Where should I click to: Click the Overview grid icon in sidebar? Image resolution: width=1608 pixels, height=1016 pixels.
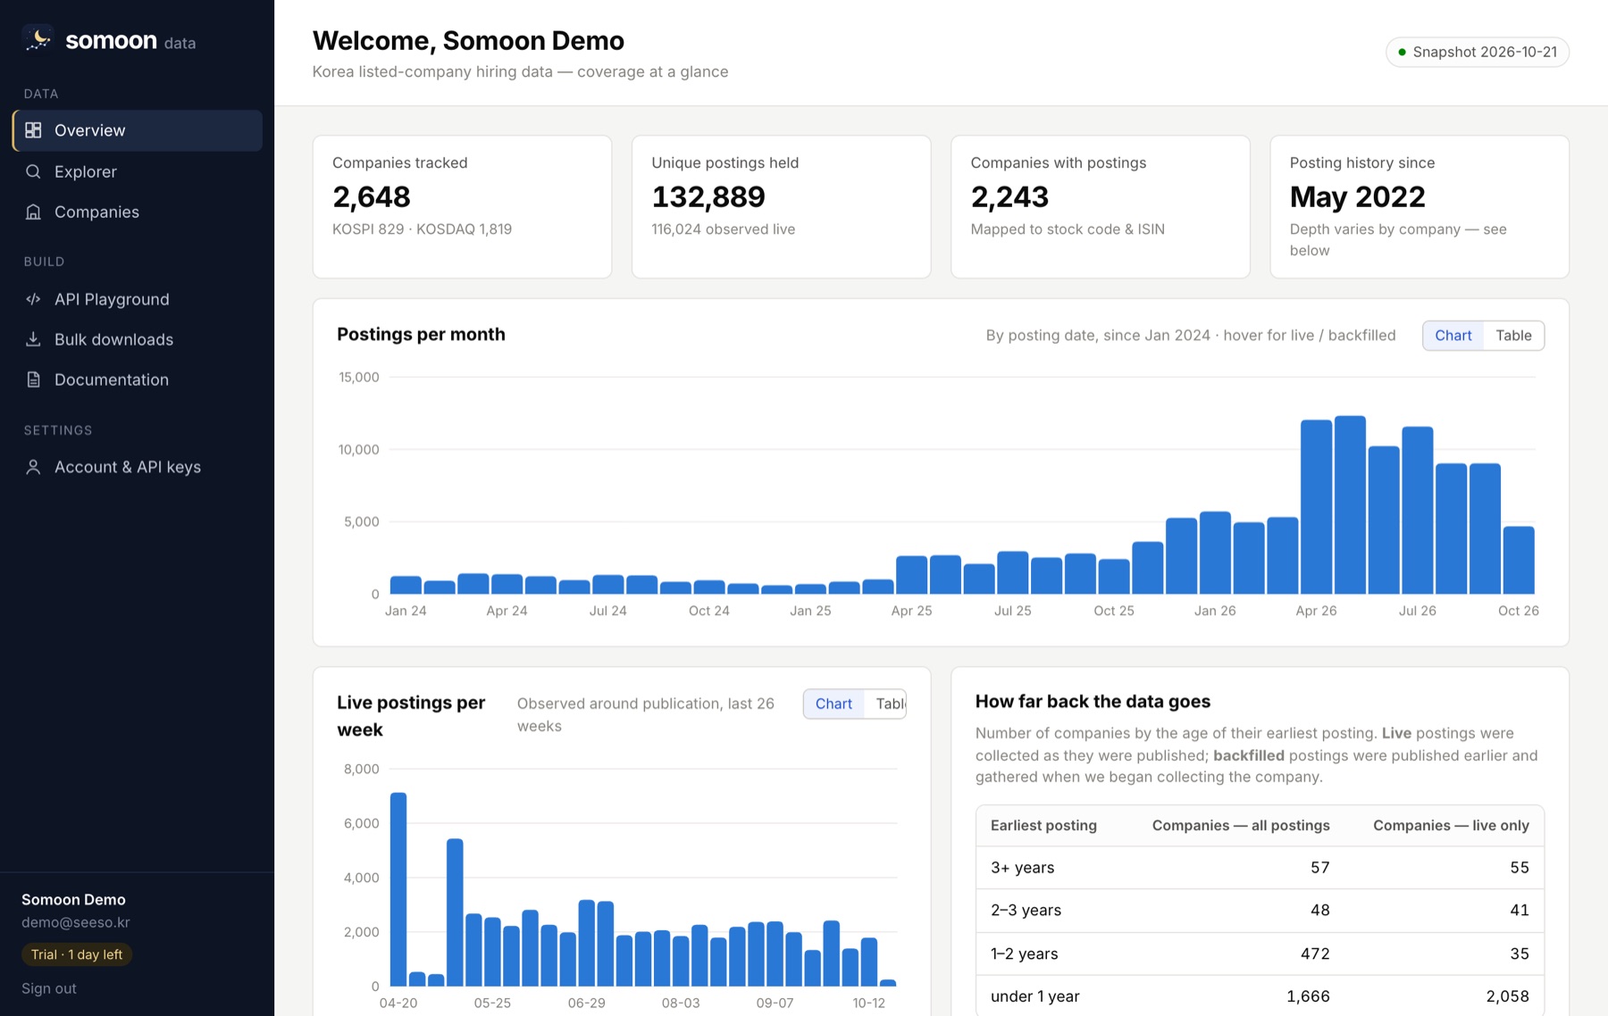pos(33,130)
